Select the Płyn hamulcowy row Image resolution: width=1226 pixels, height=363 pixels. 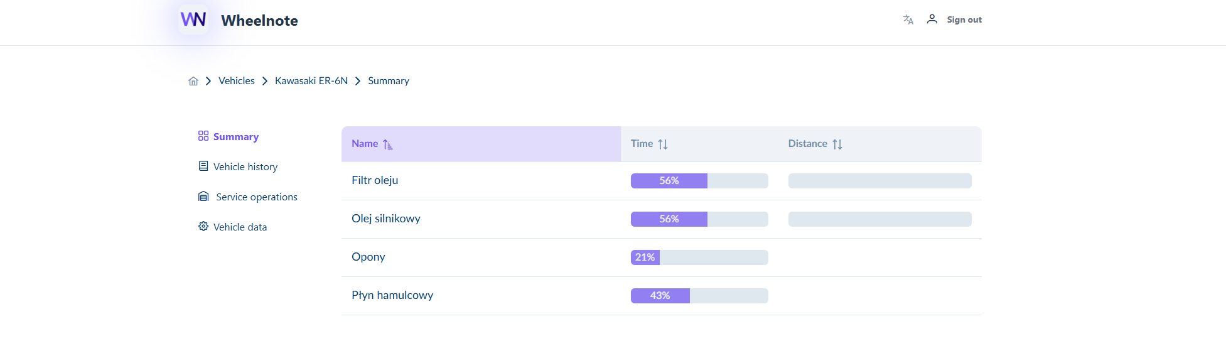pos(662,296)
